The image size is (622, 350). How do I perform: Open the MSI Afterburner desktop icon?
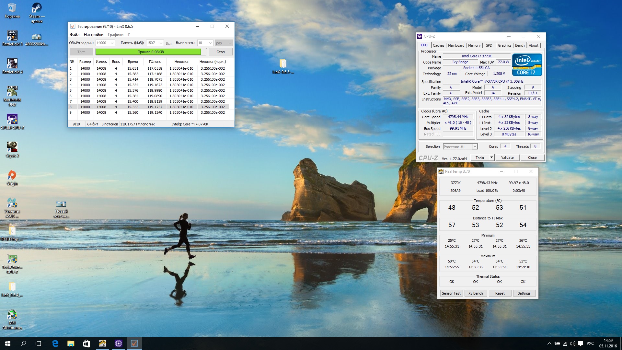12,315
